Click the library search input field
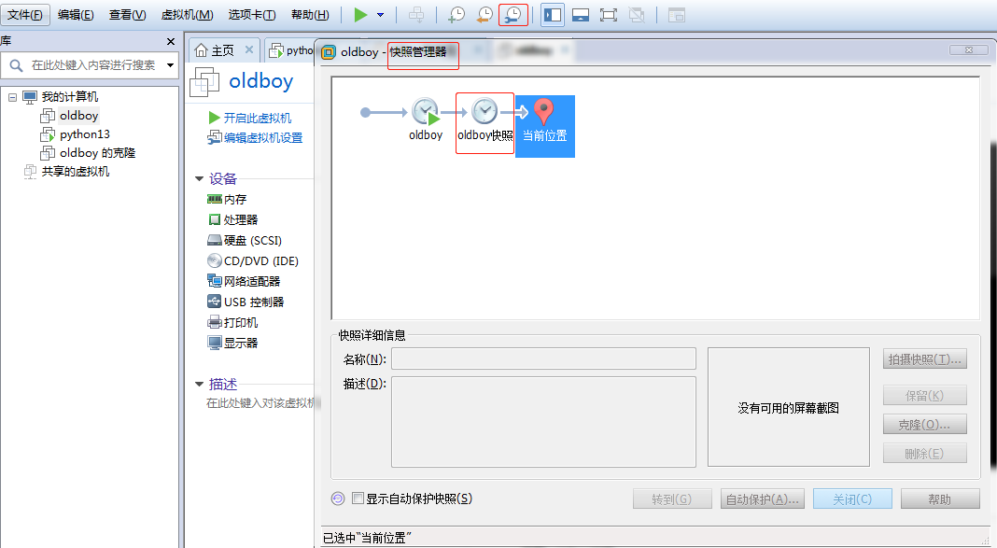The height and width of the screenshot is (548, 997). click(x=92, y=64)
